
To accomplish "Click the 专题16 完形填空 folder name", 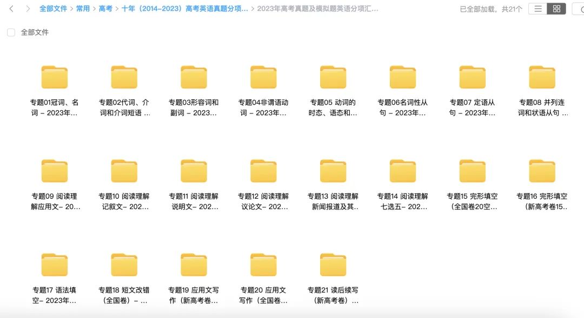I will 542,201.
